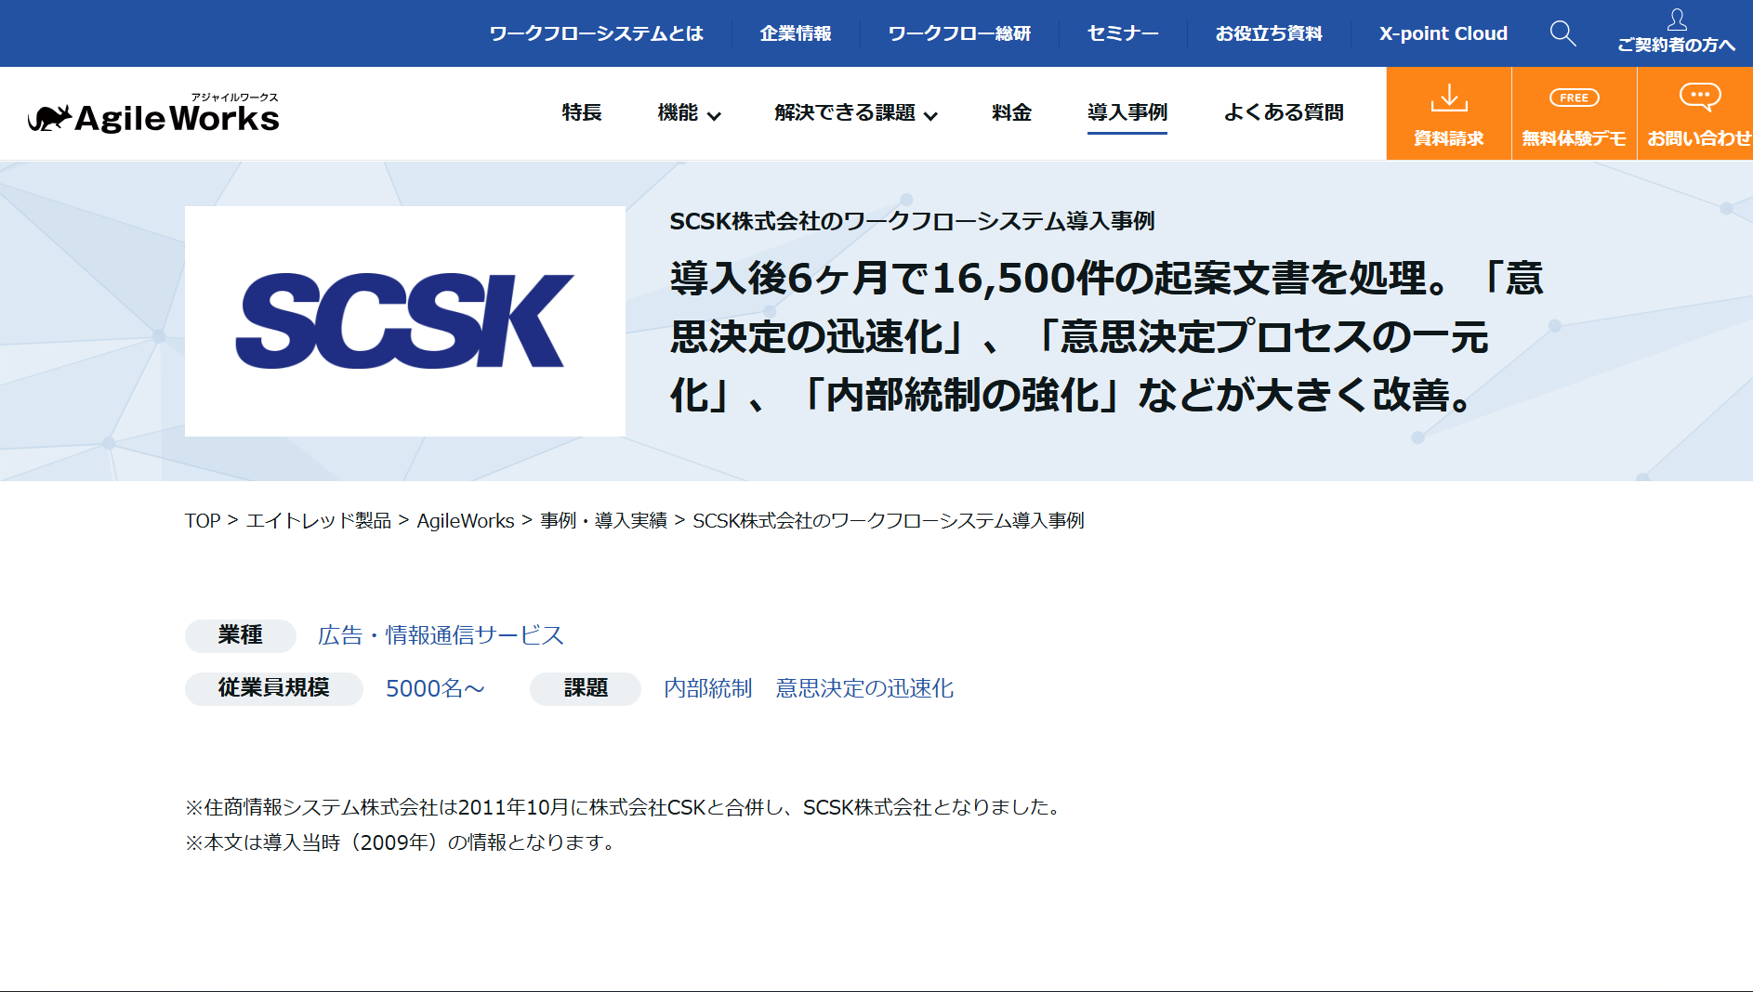Click the search magnifier icon
The width and height of the screenshot is (1753, 992).
pos(1562,33)
